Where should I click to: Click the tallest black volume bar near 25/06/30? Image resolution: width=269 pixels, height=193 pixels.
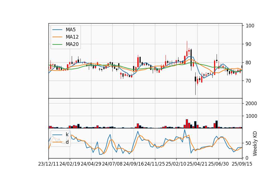217,124
